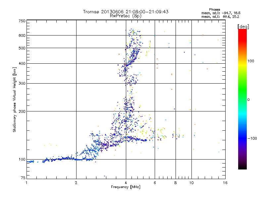Click the '[deg]' colorbar unit label
The height and width of the screenshot is (199, 265).
pyautogui.click(x=243, y=27)
